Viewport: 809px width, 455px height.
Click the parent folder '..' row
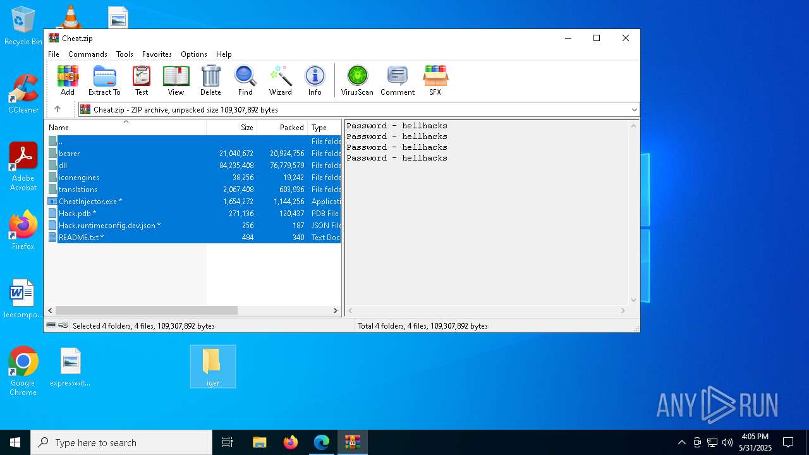coord(193,142)
